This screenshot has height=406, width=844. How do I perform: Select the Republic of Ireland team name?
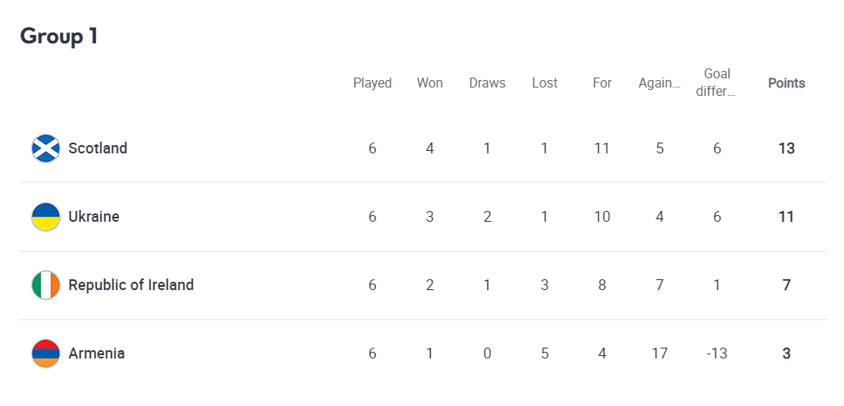(x=131, y=285)
